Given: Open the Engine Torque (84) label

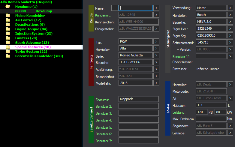Looking at the screenshot, I should coord(31,29).
